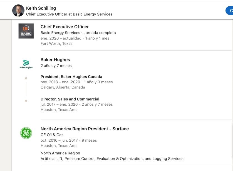233x171 pixels.
Task: Open the Baker Hughes company heading
Action: tap(55, 59)
